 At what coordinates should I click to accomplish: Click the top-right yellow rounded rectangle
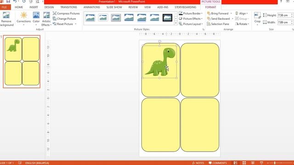click(200, 70)
